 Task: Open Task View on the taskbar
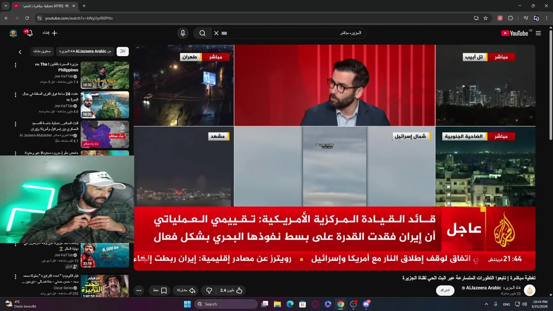pyautogui.click(x=265, y=304)
